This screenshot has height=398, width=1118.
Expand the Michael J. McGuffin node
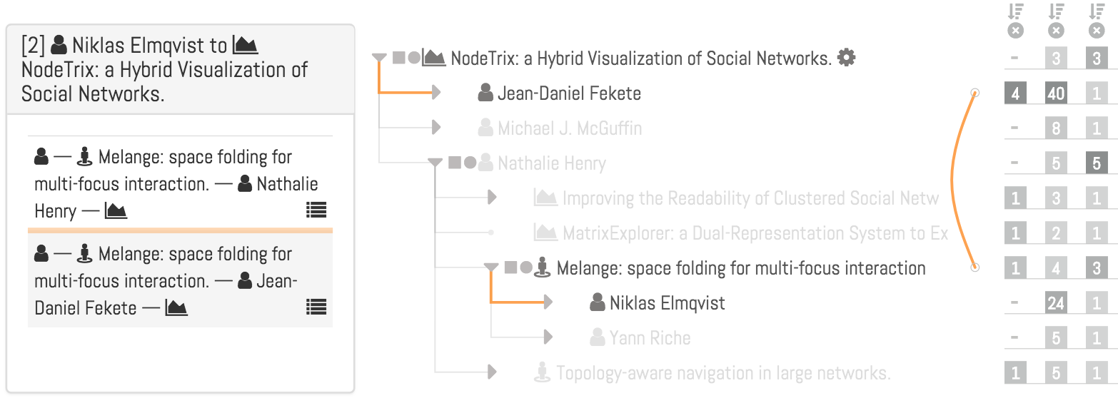tap(436, 128)
